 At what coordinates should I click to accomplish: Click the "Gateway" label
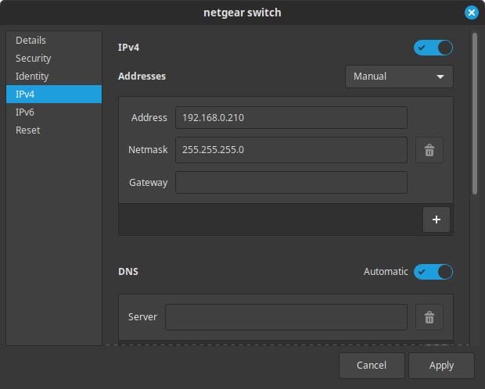click(148, 183)
